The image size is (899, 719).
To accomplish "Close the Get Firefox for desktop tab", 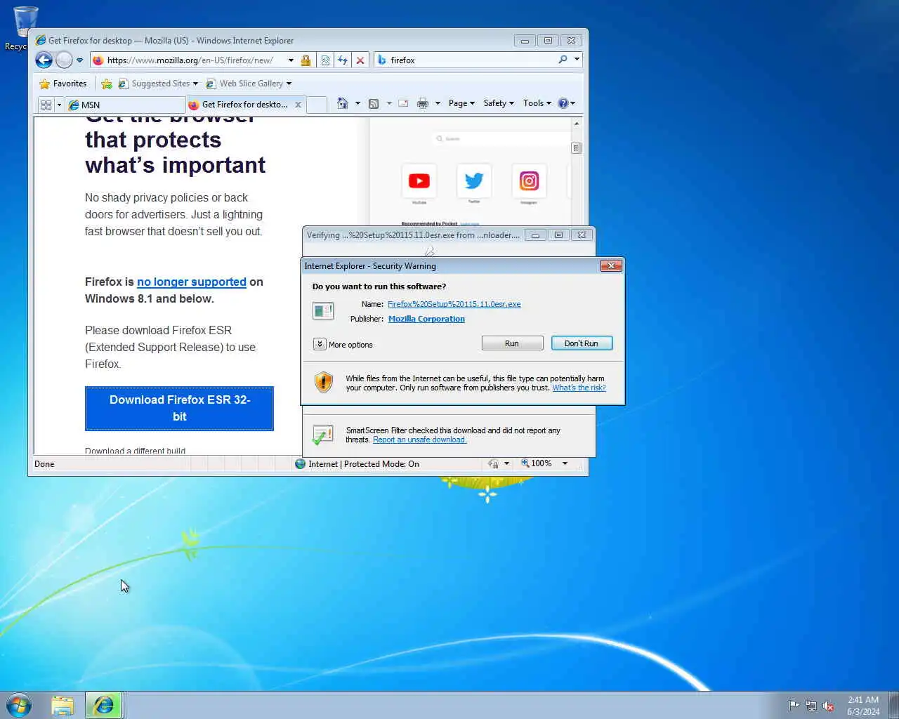I will click(x=298, y=105).
